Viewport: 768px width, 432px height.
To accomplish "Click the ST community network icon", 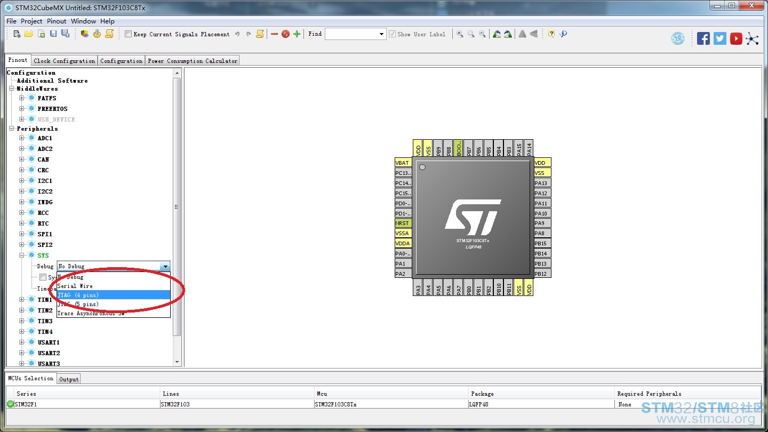I will 752,38.
